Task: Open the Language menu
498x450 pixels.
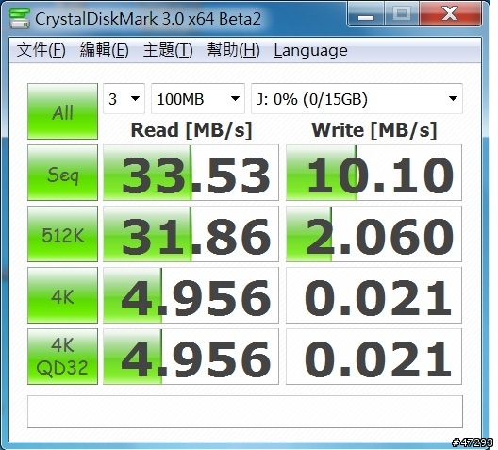Action: tap(310, 51)
